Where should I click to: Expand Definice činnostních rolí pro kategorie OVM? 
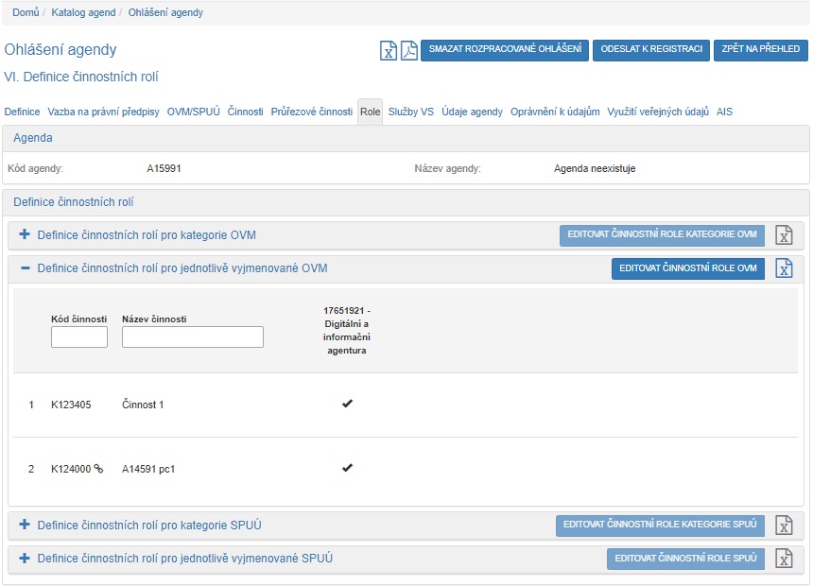point(25,234)
